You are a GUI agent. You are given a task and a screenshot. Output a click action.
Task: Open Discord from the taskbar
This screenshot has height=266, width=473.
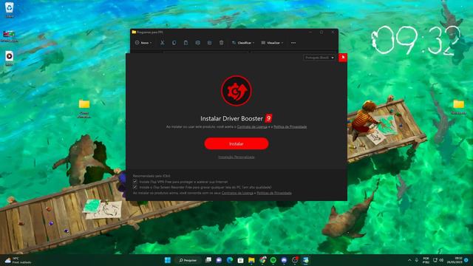[284, 260]
